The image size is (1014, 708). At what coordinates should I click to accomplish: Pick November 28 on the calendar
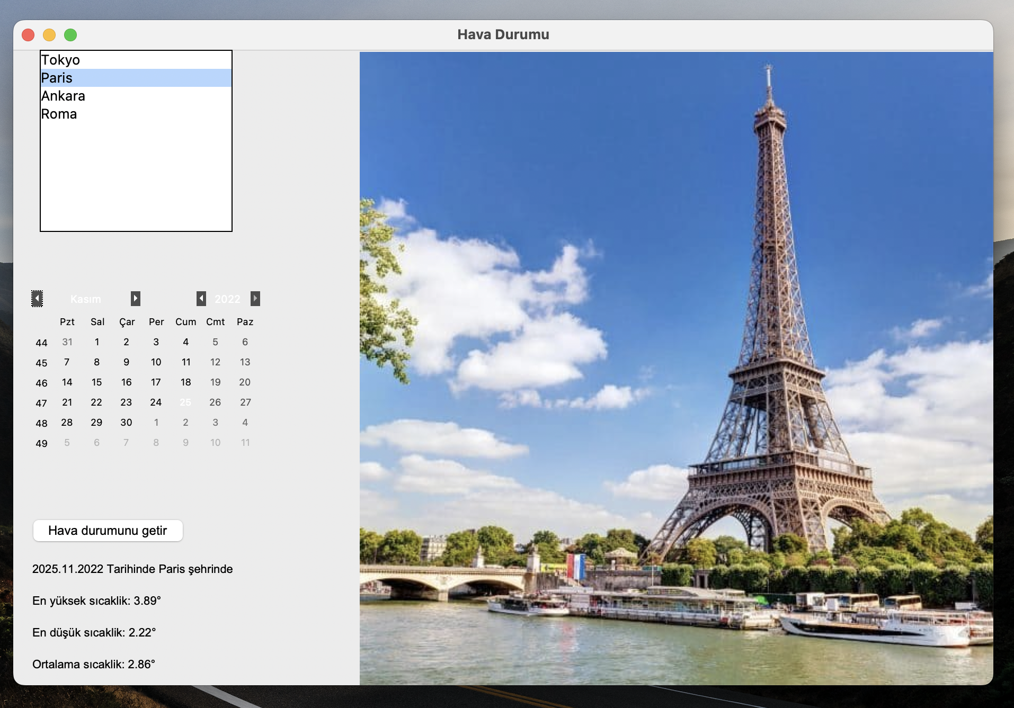[x=67, y=423]
